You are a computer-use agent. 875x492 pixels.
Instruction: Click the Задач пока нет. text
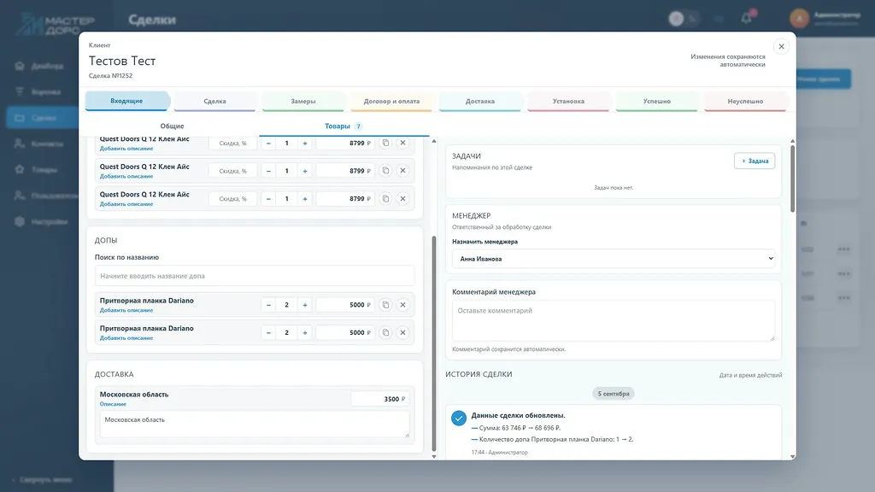pos(614,187)
